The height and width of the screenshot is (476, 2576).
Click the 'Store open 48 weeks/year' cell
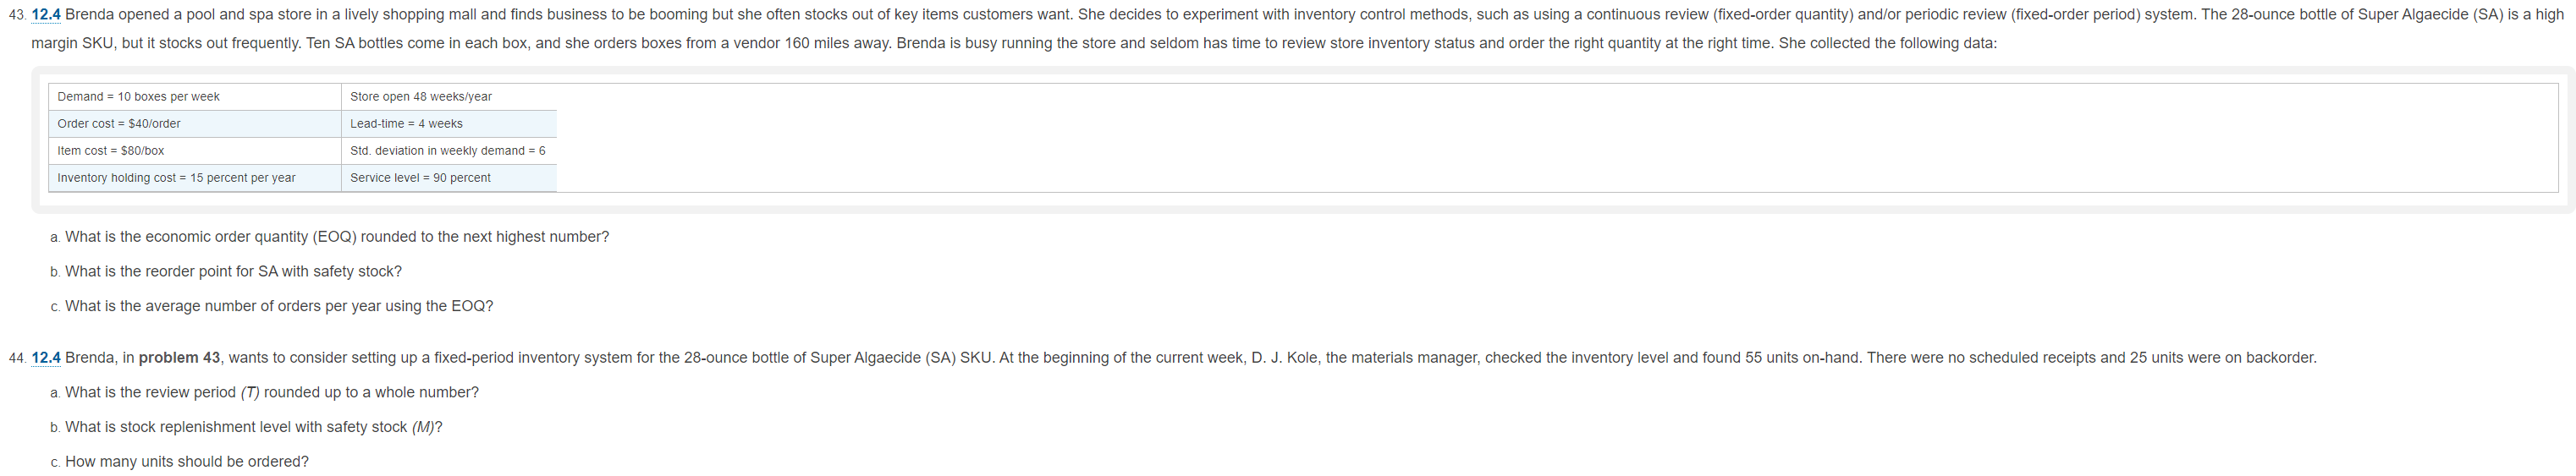(449, 97)
